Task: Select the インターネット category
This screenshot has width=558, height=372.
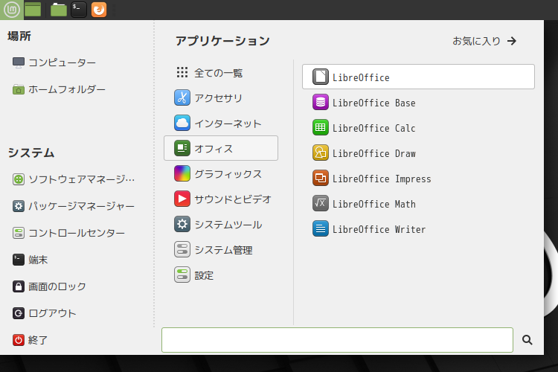Action: tap(221, 124)
